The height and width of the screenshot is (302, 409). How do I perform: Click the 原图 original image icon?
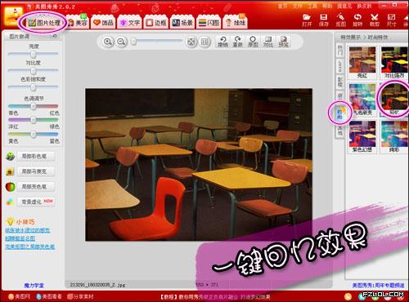click(253, 42)
